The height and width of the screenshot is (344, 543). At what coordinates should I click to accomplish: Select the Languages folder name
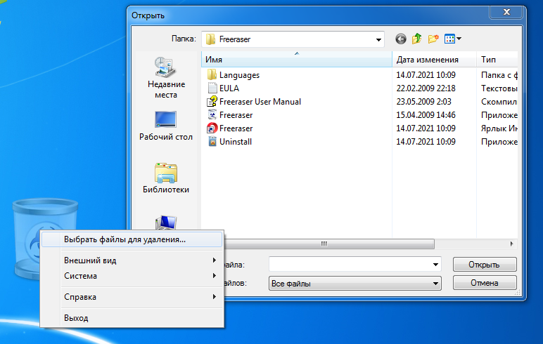point(239,75)
